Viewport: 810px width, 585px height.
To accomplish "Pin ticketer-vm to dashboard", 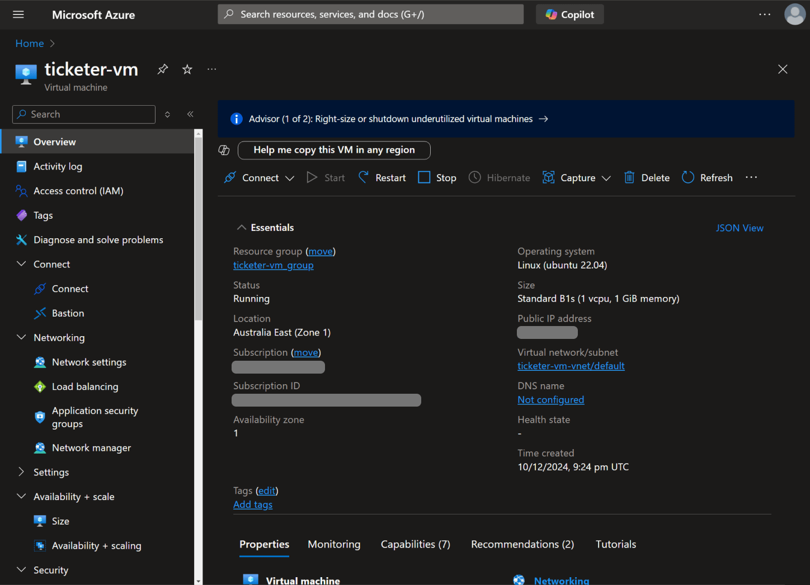I will 163,69.
